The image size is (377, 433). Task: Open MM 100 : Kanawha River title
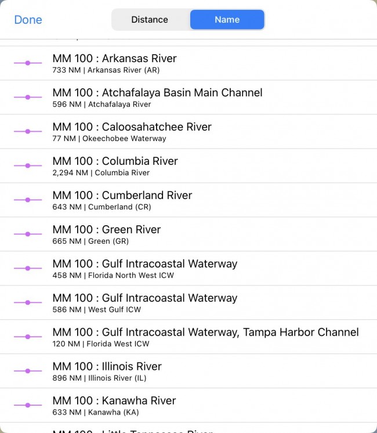tap(114, 401)
